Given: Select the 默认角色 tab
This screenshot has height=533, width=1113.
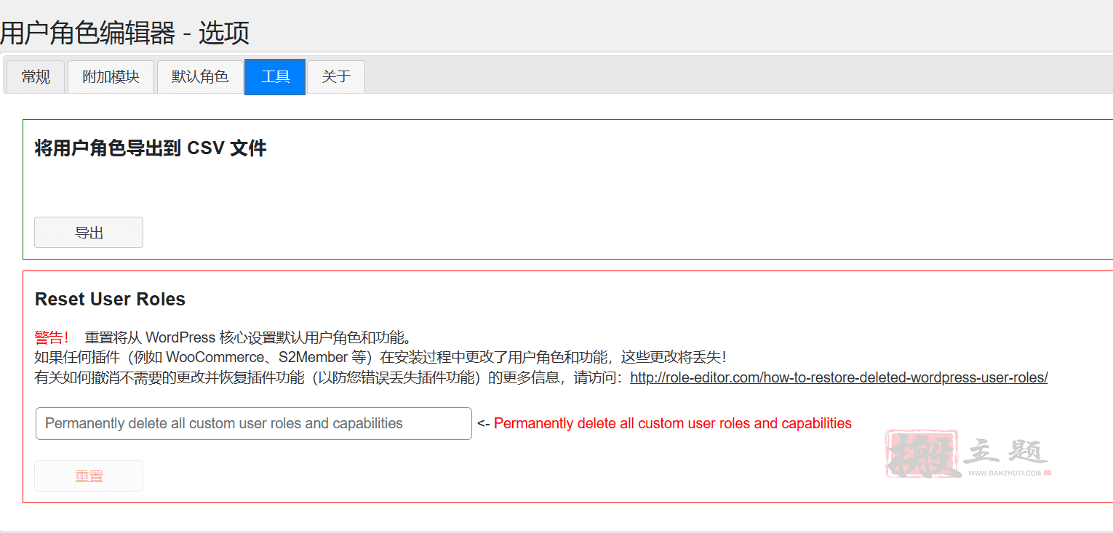Looking at the screenshot, I should tap(200, 76).
